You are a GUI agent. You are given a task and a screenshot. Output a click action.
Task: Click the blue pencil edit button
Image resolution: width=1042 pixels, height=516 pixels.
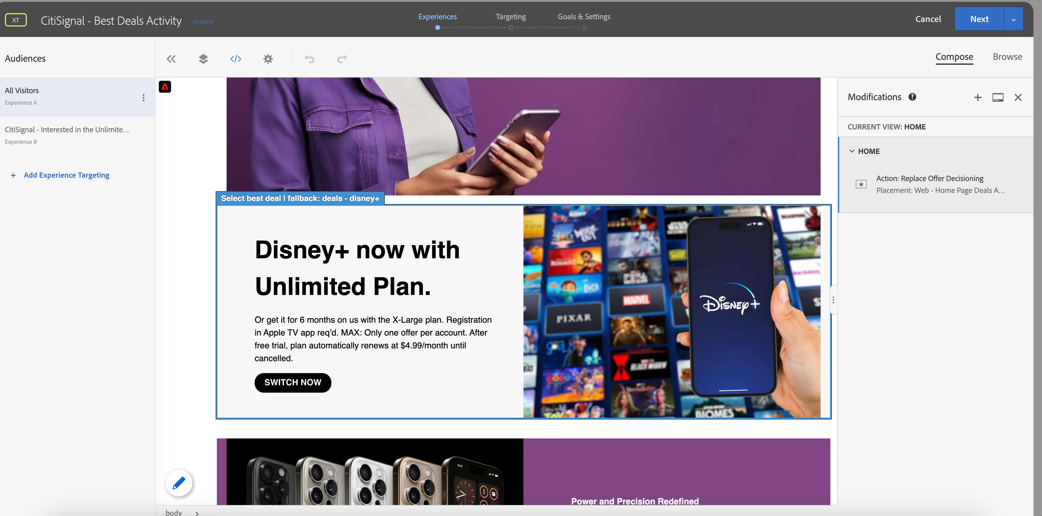179,483
